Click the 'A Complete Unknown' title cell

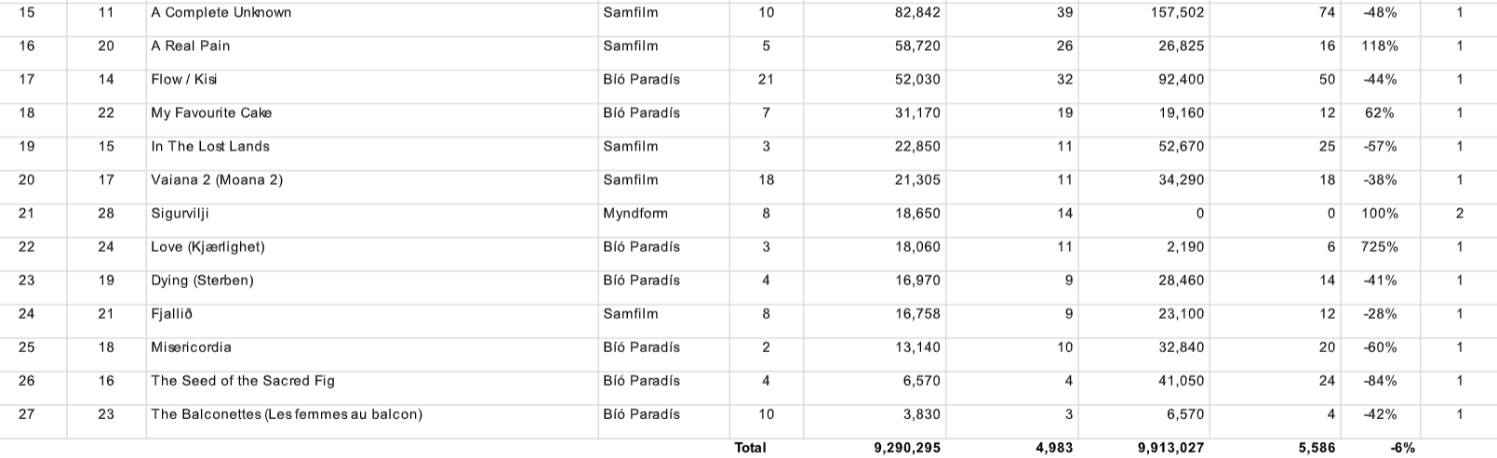[221, 13]
